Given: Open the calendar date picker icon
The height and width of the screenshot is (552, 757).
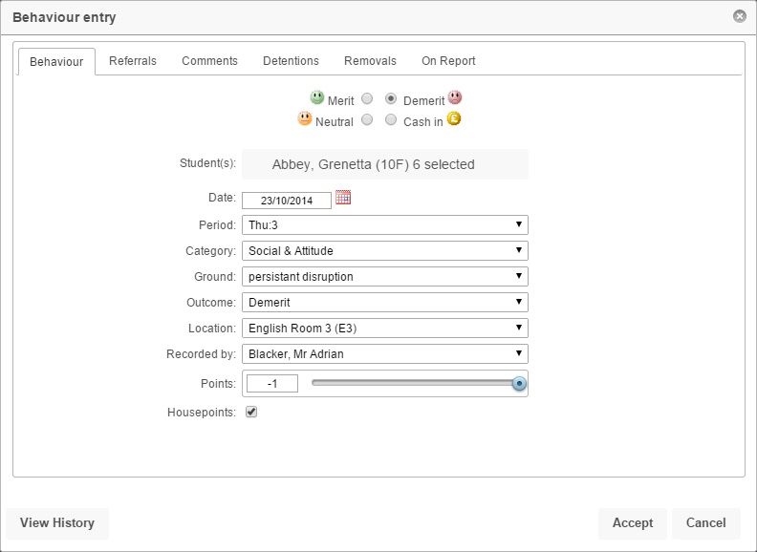Looking at the screenshot, I should (344, 198).
